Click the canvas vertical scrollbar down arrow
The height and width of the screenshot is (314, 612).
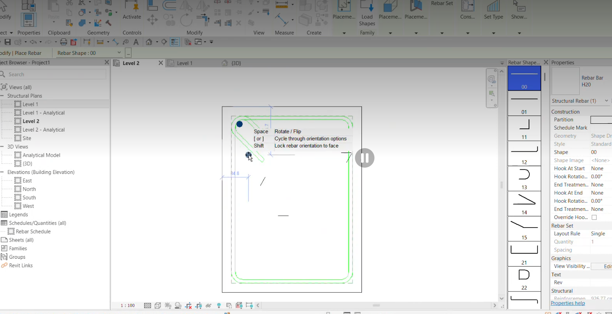(x=502, y=299)
